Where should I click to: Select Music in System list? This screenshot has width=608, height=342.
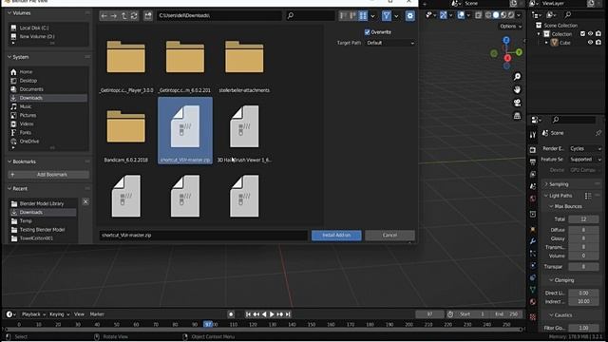(x=26, y=106)
